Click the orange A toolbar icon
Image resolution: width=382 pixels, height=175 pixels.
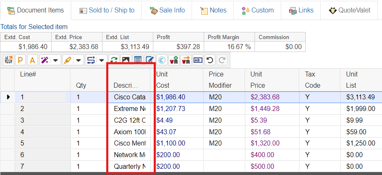pyautogui.click(x=32, y=60)
